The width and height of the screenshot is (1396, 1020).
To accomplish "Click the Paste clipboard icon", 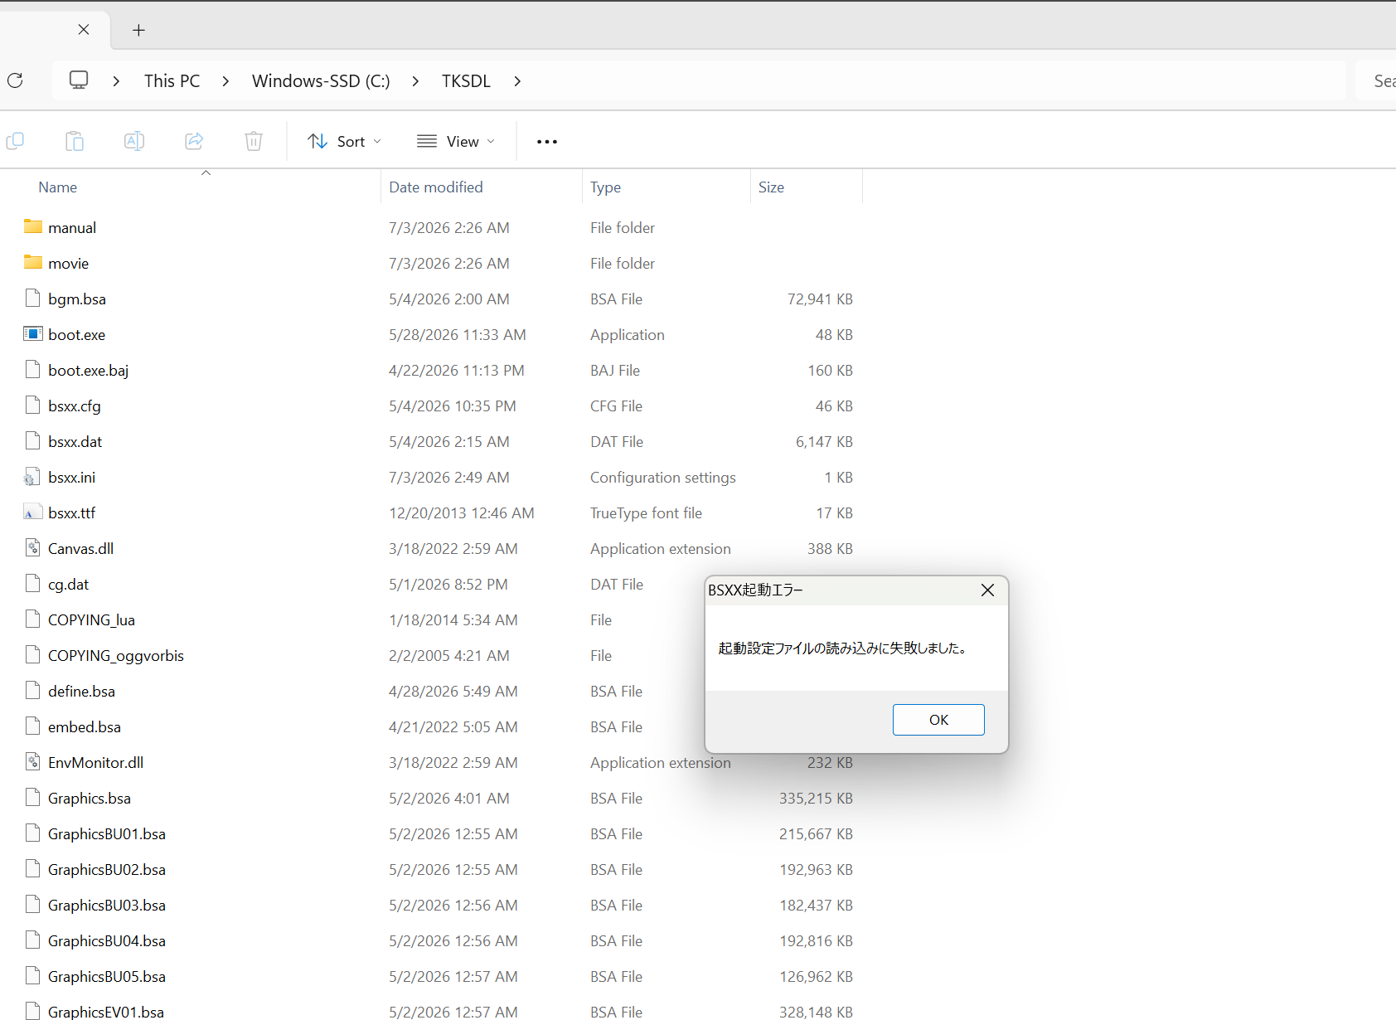I will 75,141.
